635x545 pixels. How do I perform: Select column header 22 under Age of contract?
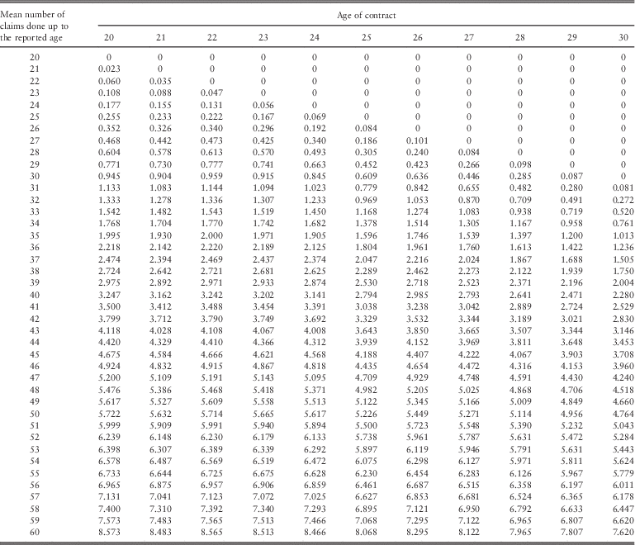pos(211,37)
